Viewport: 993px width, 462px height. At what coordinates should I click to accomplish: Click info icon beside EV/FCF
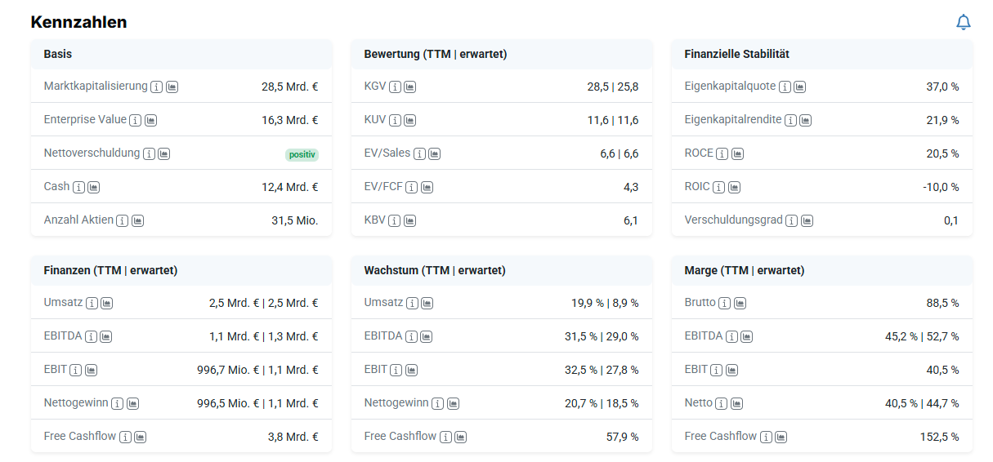click(411, 187)
